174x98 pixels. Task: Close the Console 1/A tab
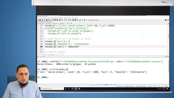tap(44, 57)
